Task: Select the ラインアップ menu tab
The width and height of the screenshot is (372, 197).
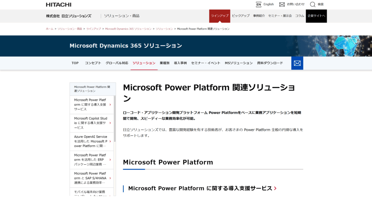Action: (220, 16)
